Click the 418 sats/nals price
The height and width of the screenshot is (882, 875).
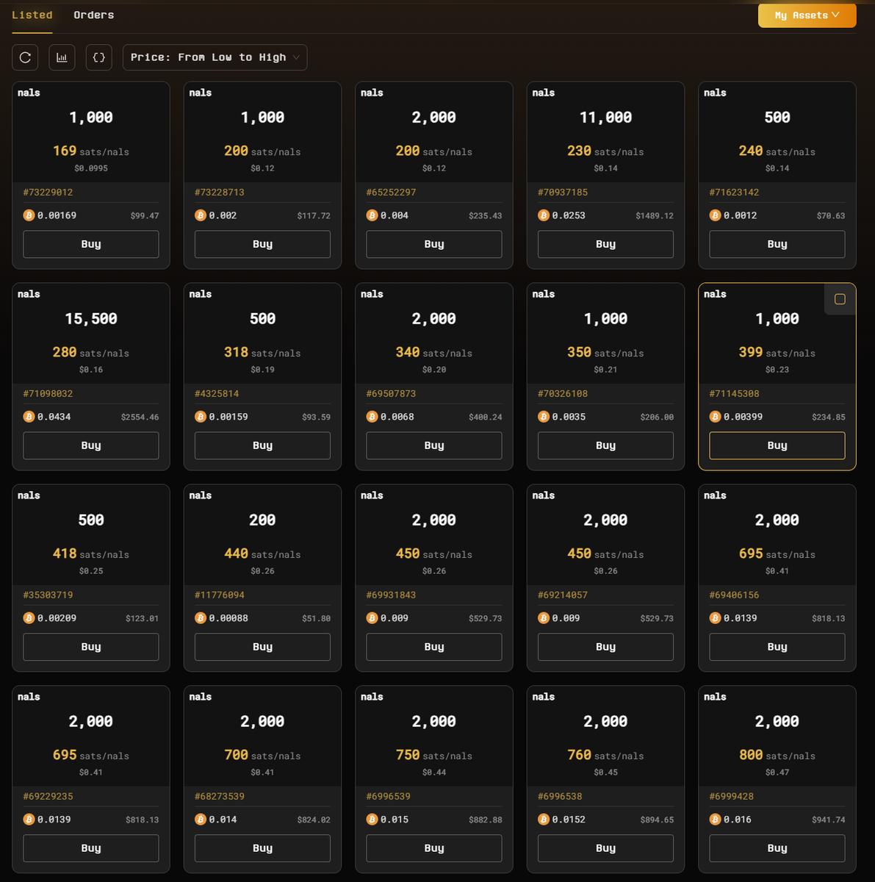(x=91, y=554)
